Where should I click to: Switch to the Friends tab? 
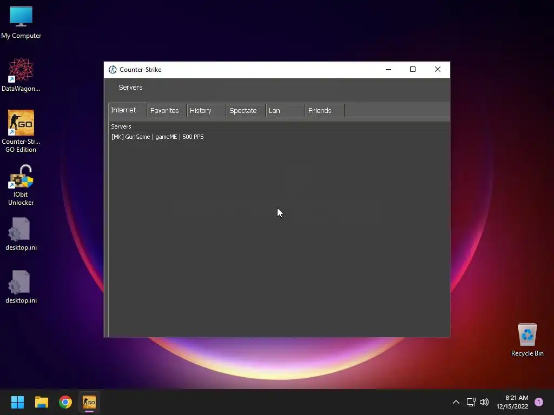(325, 110)
